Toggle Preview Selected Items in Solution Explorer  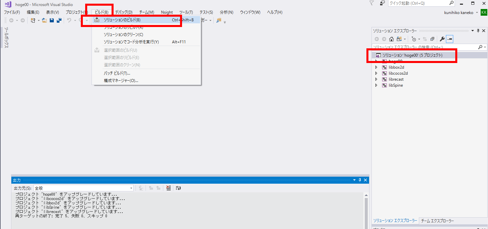tap(450, 39)
